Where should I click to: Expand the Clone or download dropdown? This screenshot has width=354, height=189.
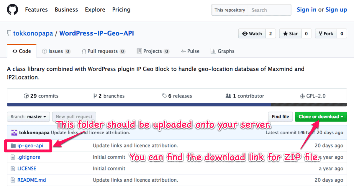pos(321,117)
